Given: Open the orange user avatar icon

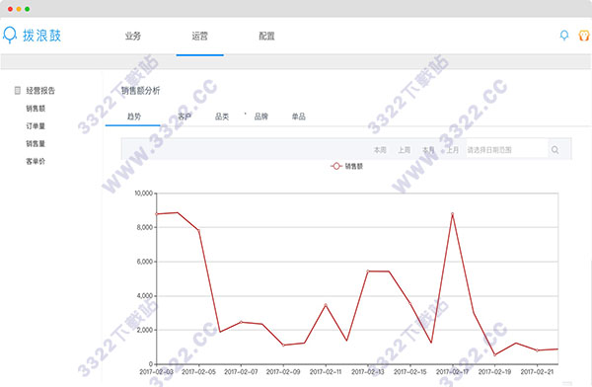Looking at the screenshot, I should pos(584,36).
